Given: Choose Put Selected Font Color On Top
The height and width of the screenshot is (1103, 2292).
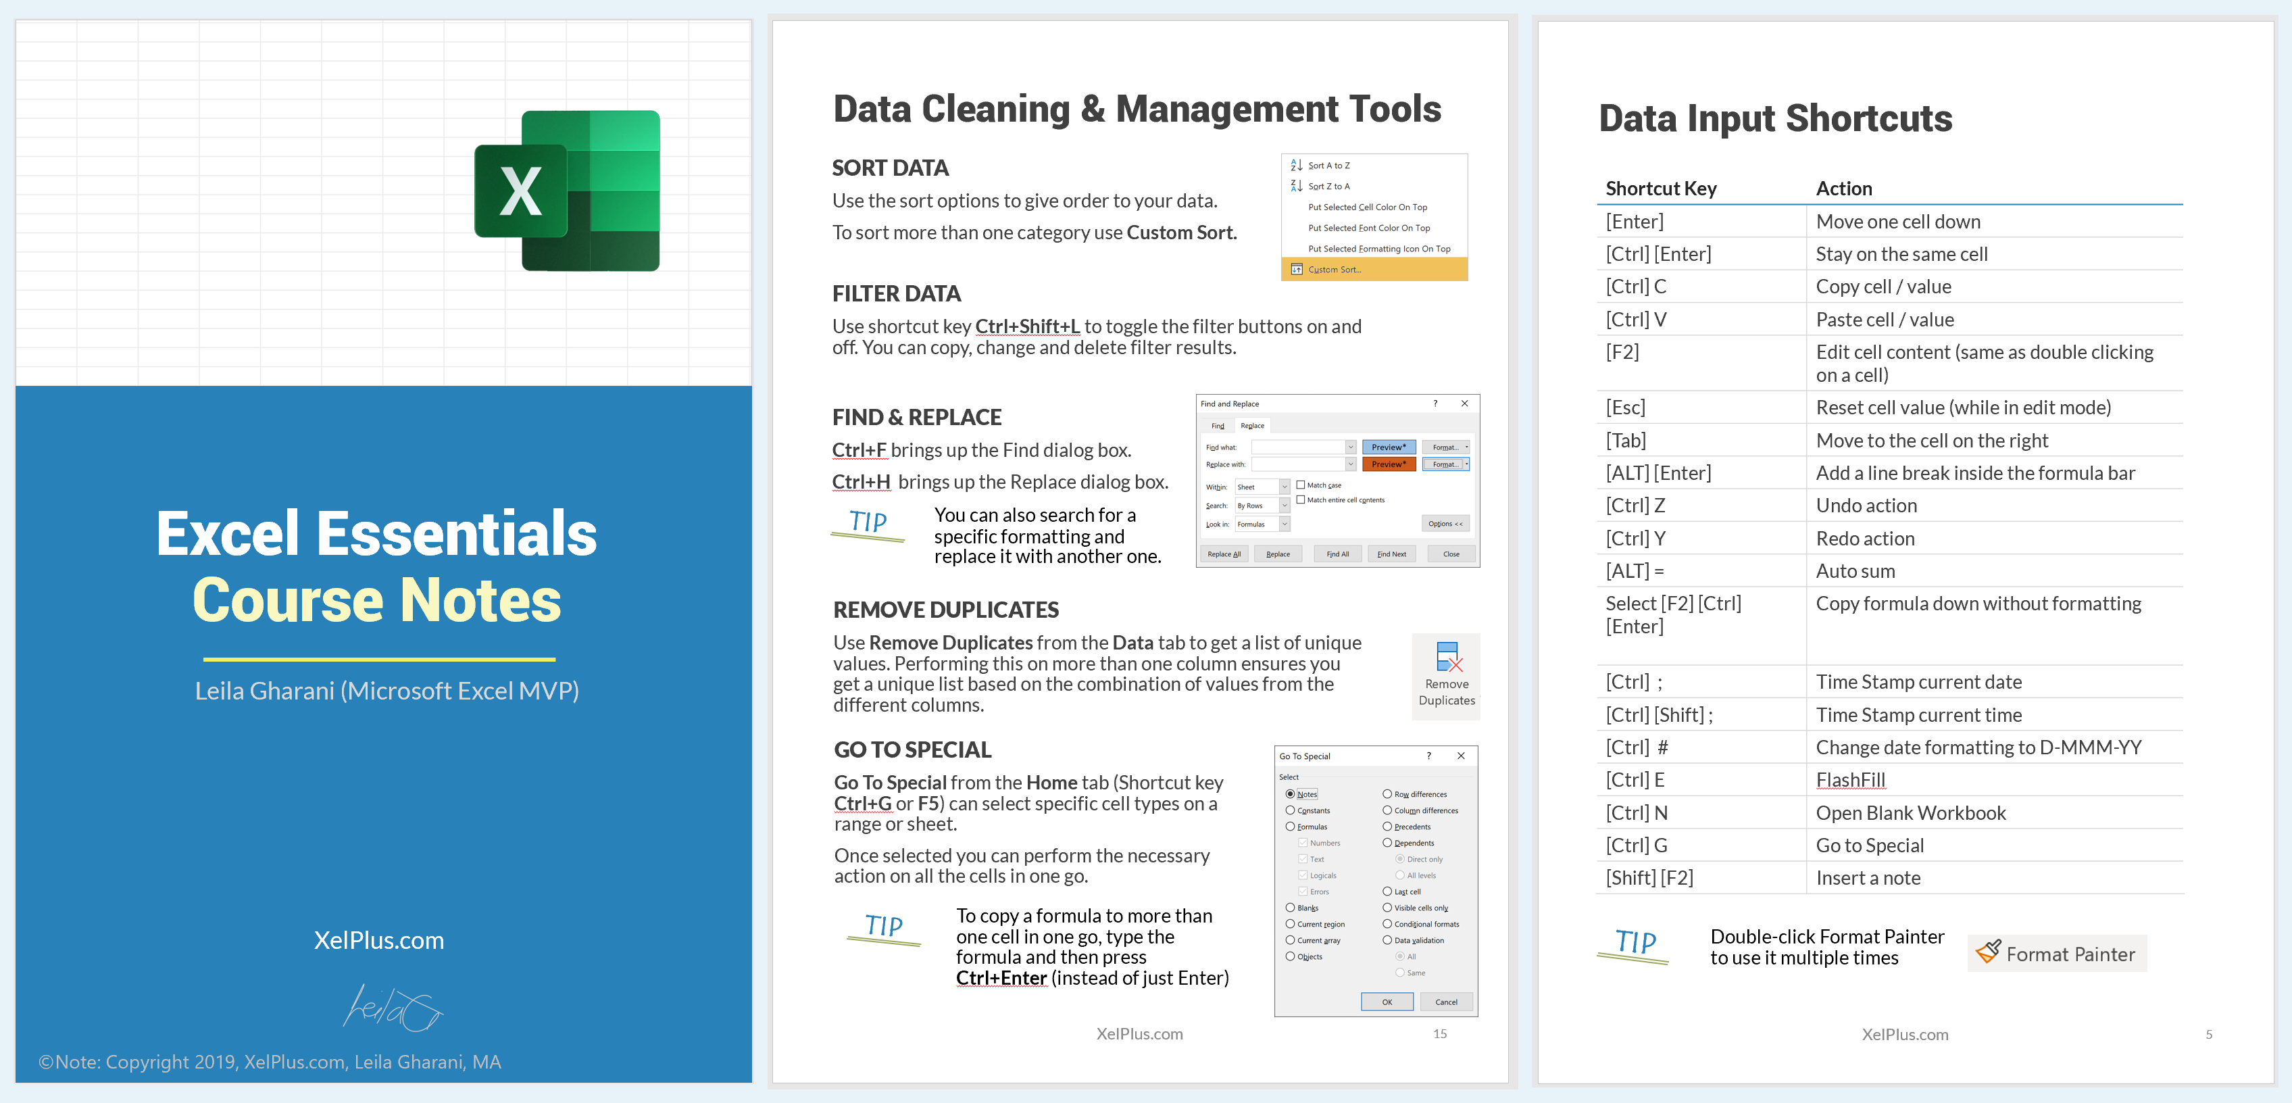Looking at the screenshot, I should click(1374, 228).
